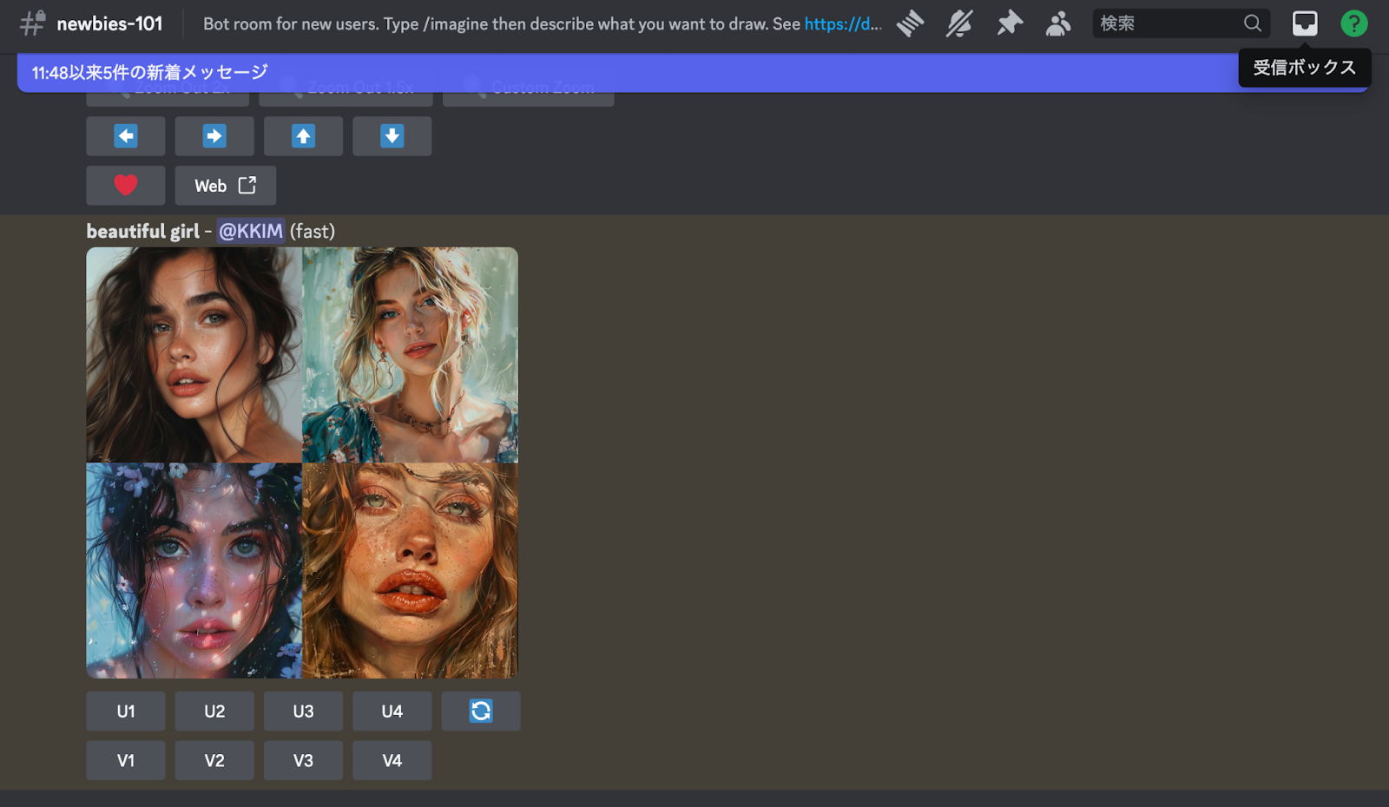The width and height of the screenshot is (1389, 807).
Task: Pan the image up with the up arrow button
Action: click(303, 136)
